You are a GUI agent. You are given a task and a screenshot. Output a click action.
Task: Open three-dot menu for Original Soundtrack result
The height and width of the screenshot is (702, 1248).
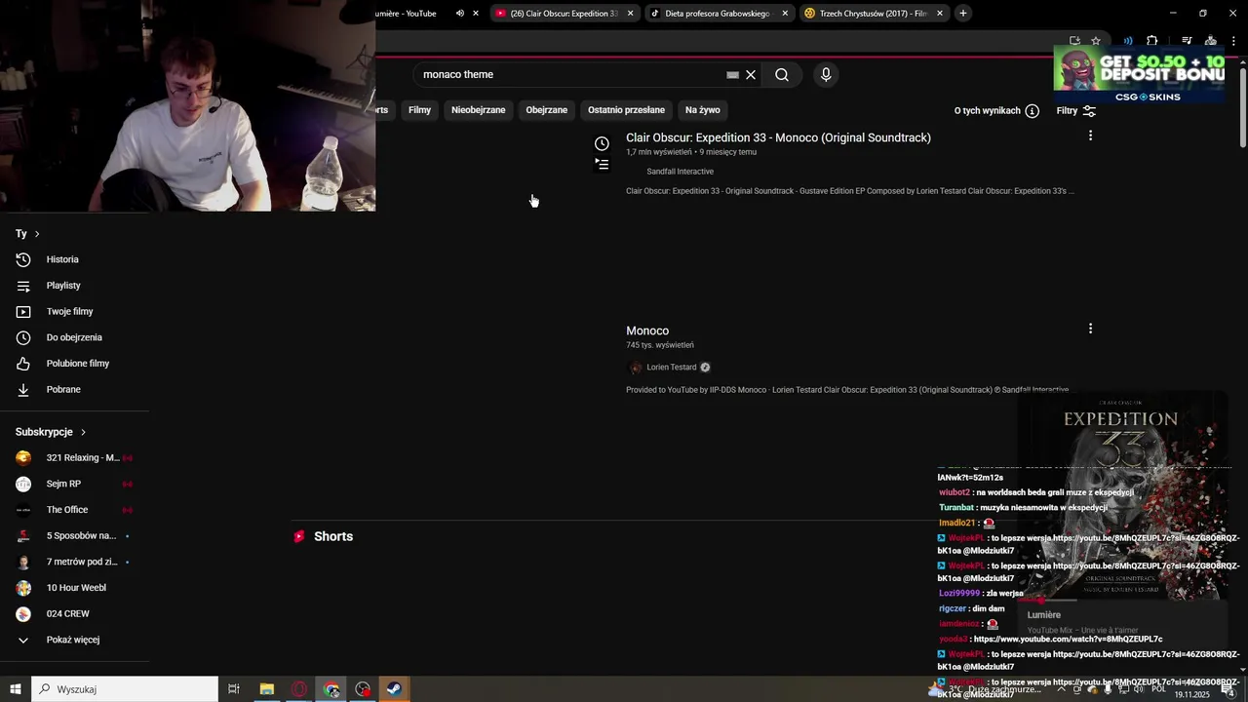1090,136
